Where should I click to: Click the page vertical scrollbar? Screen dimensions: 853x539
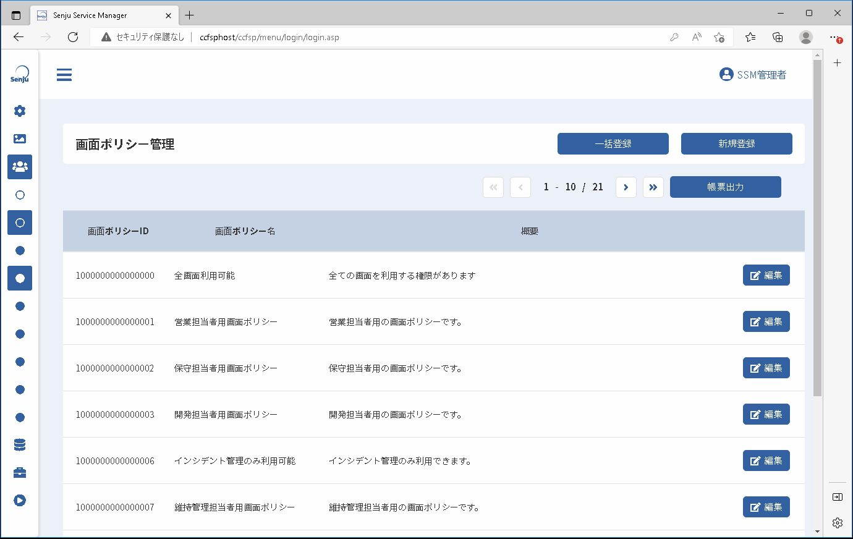pos(817,229)
